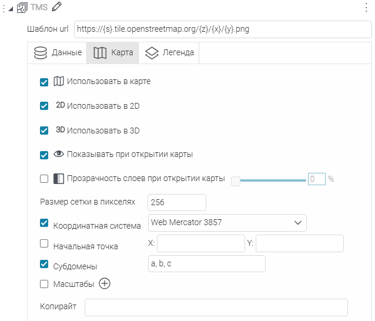Viewport: 375px width, 321px height.
Task: Open the three-dot options menu at top right
Action: click(x=366, y=7)
